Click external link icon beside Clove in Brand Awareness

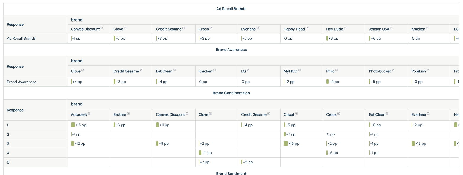[82, 70]
